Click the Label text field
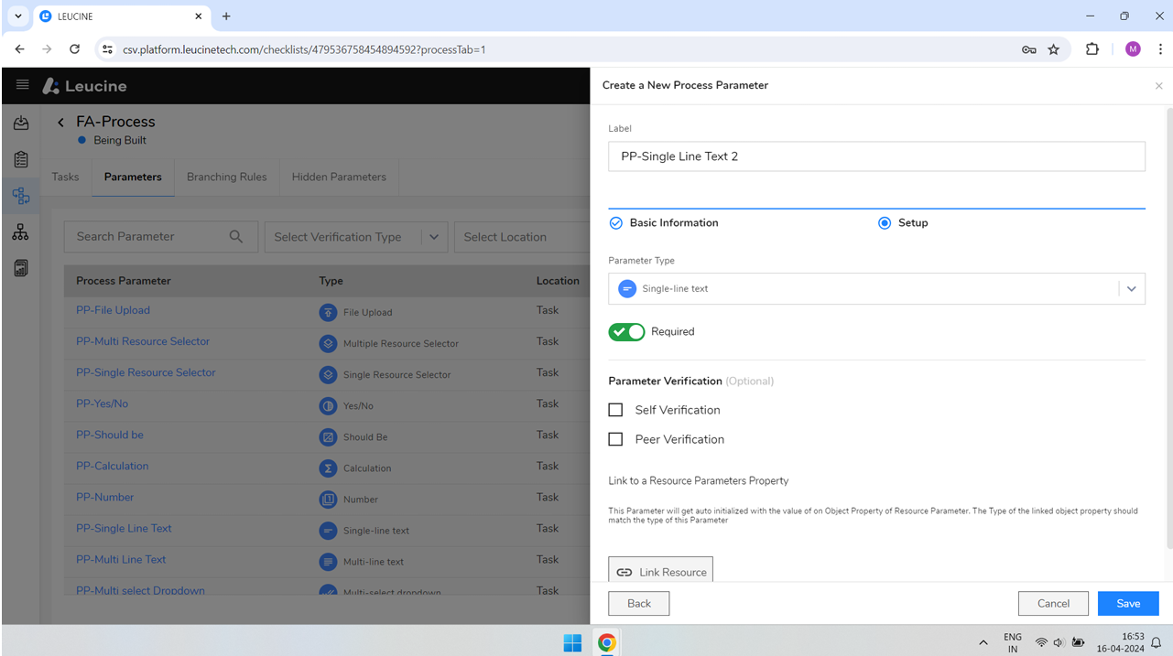The height and width of the screenshot is (656, 1173). 876,156
